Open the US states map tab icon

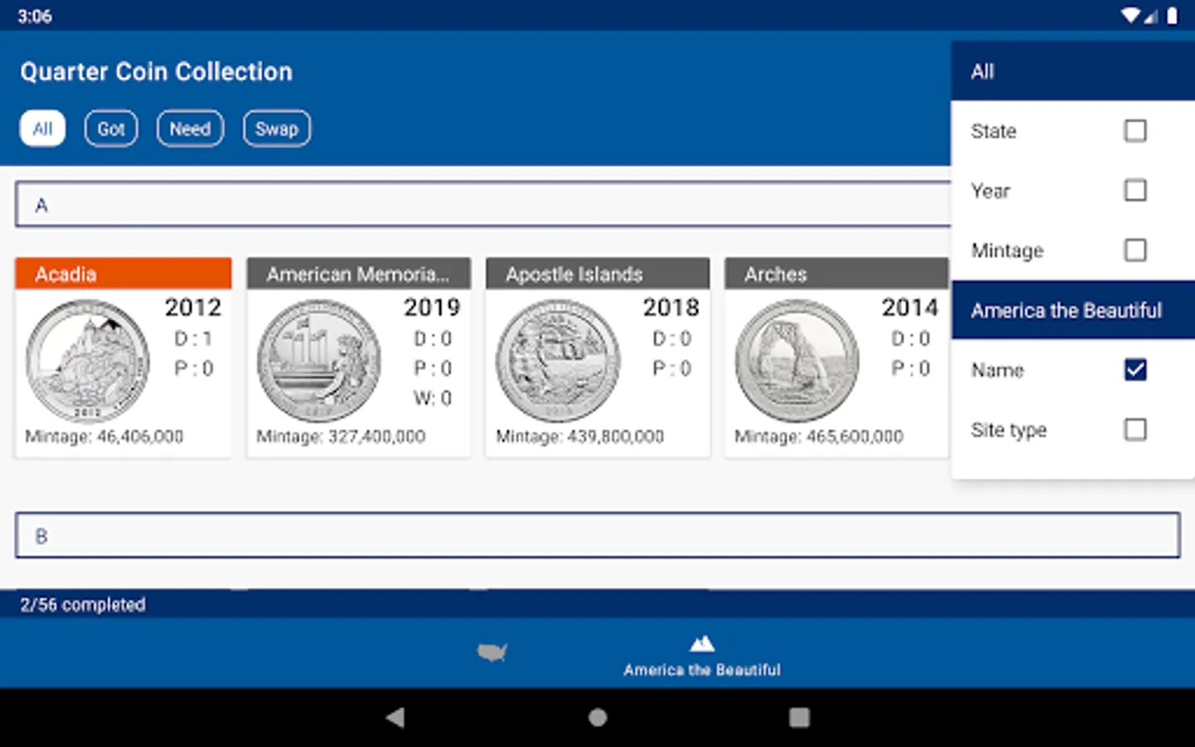pos(492,652)
